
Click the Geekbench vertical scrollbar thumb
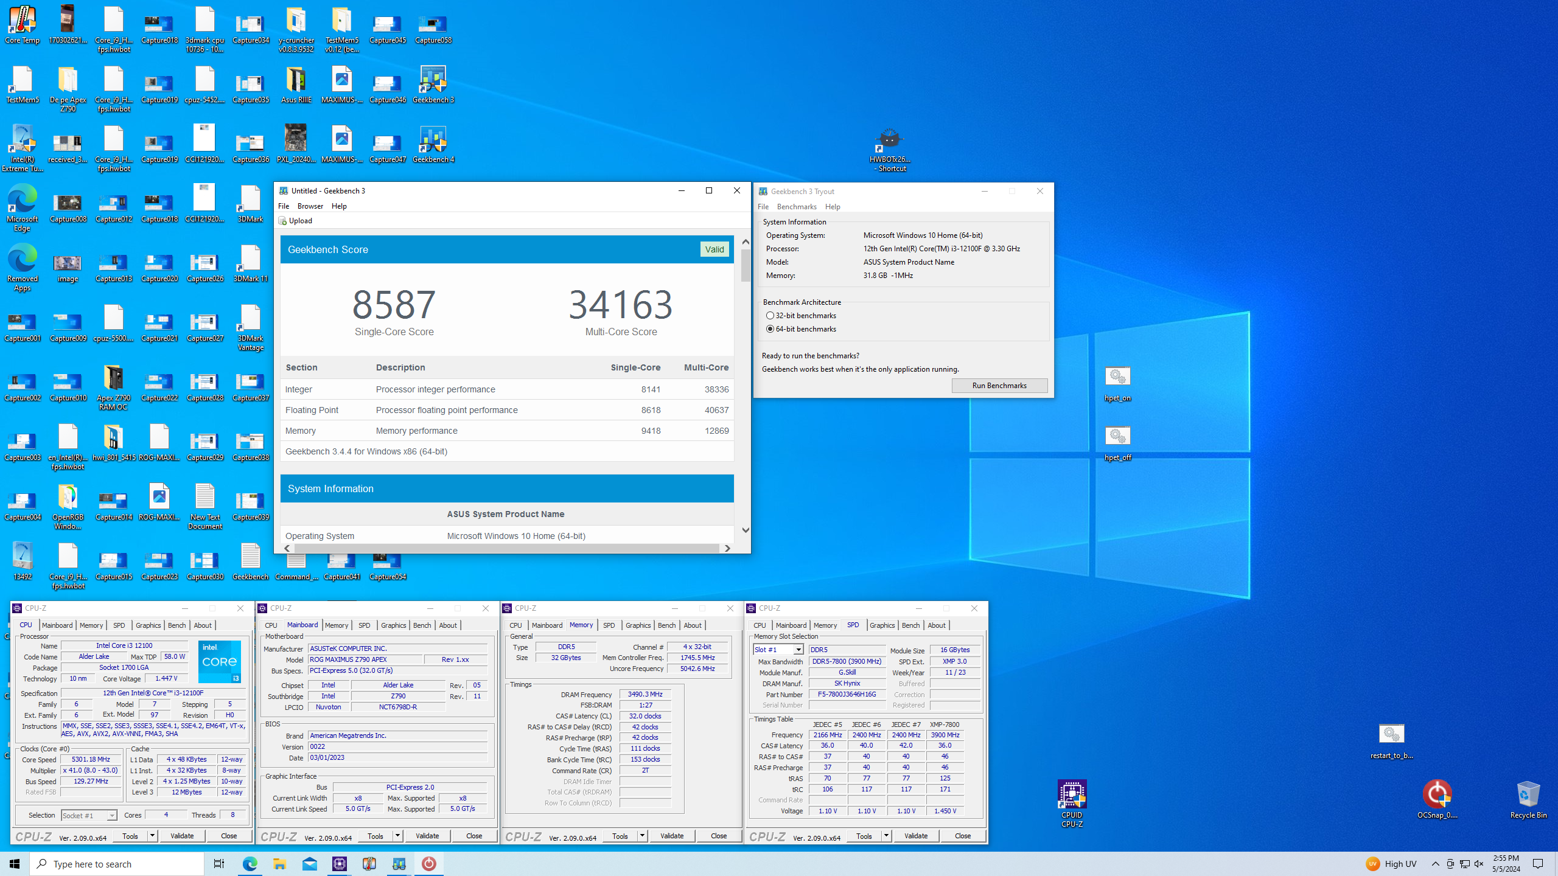(746, 265)
